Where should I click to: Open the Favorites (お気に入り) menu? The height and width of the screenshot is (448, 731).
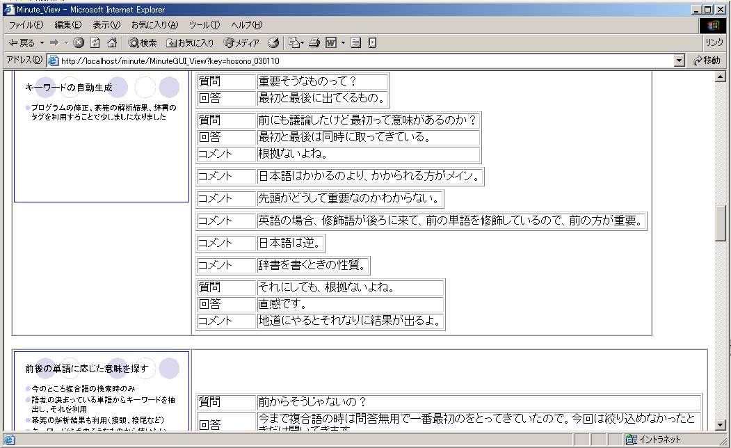[154, 25]
